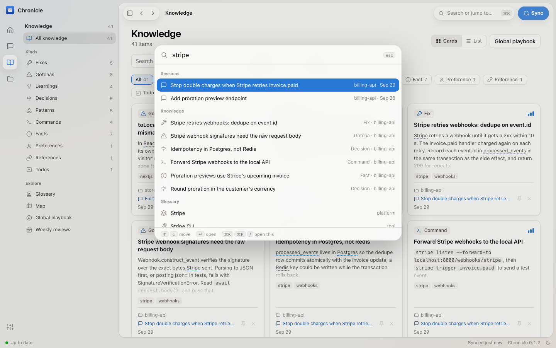
Task: Open the Home icon in the left rail
Action: (10, 30)
